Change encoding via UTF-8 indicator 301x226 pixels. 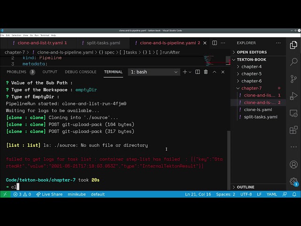click(246, 194)
